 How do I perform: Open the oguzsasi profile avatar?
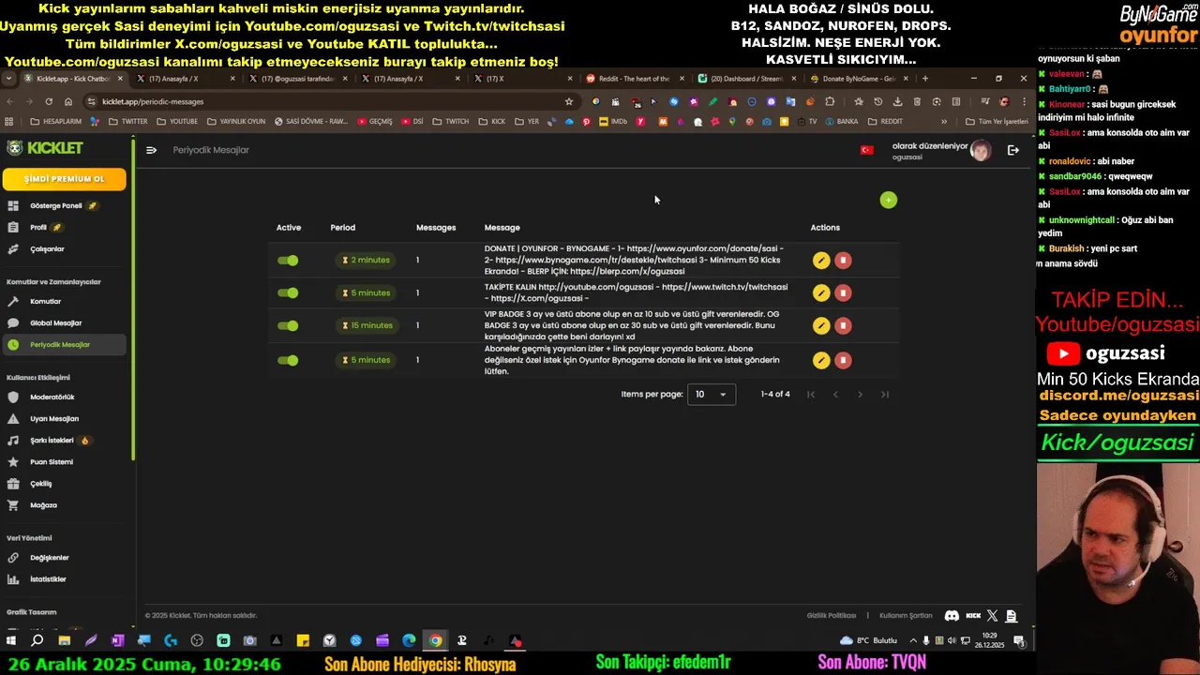tap(980, 151)
